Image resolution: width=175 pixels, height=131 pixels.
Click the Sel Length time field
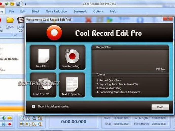(x=159, y=118)
